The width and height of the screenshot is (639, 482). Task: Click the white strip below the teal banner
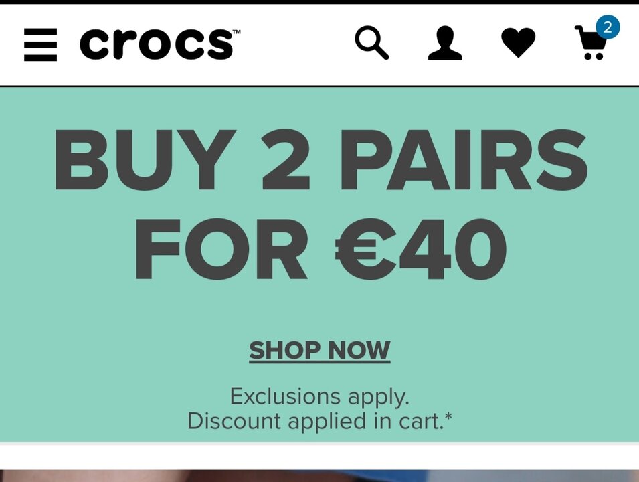tap(320, 456)
